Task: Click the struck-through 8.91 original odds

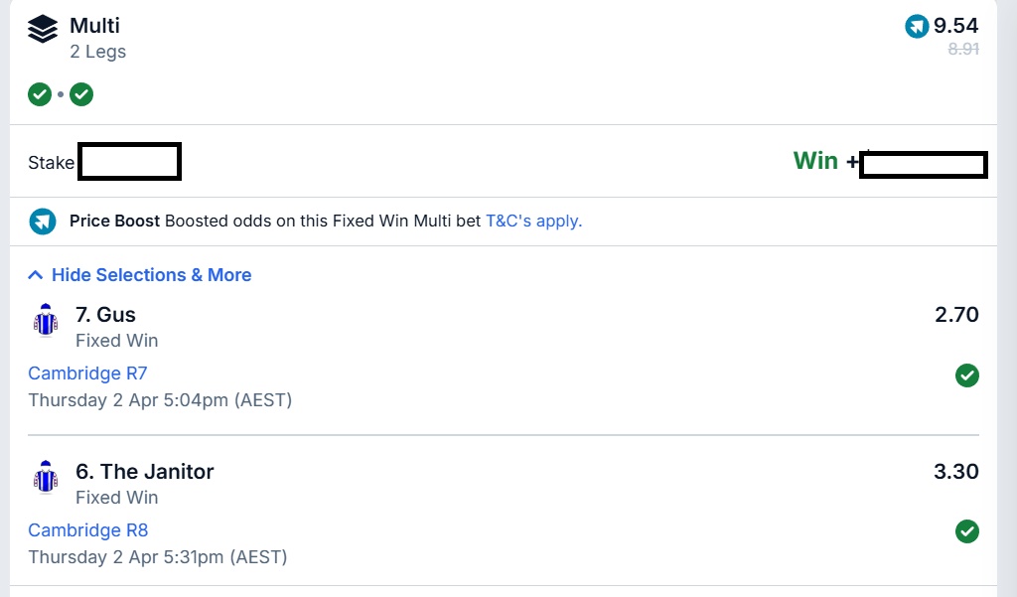Action: point(963,48)
